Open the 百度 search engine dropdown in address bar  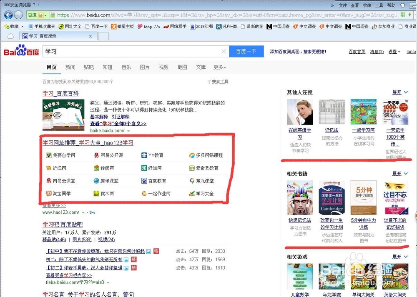pyautogui.click(x=38, y=15)
